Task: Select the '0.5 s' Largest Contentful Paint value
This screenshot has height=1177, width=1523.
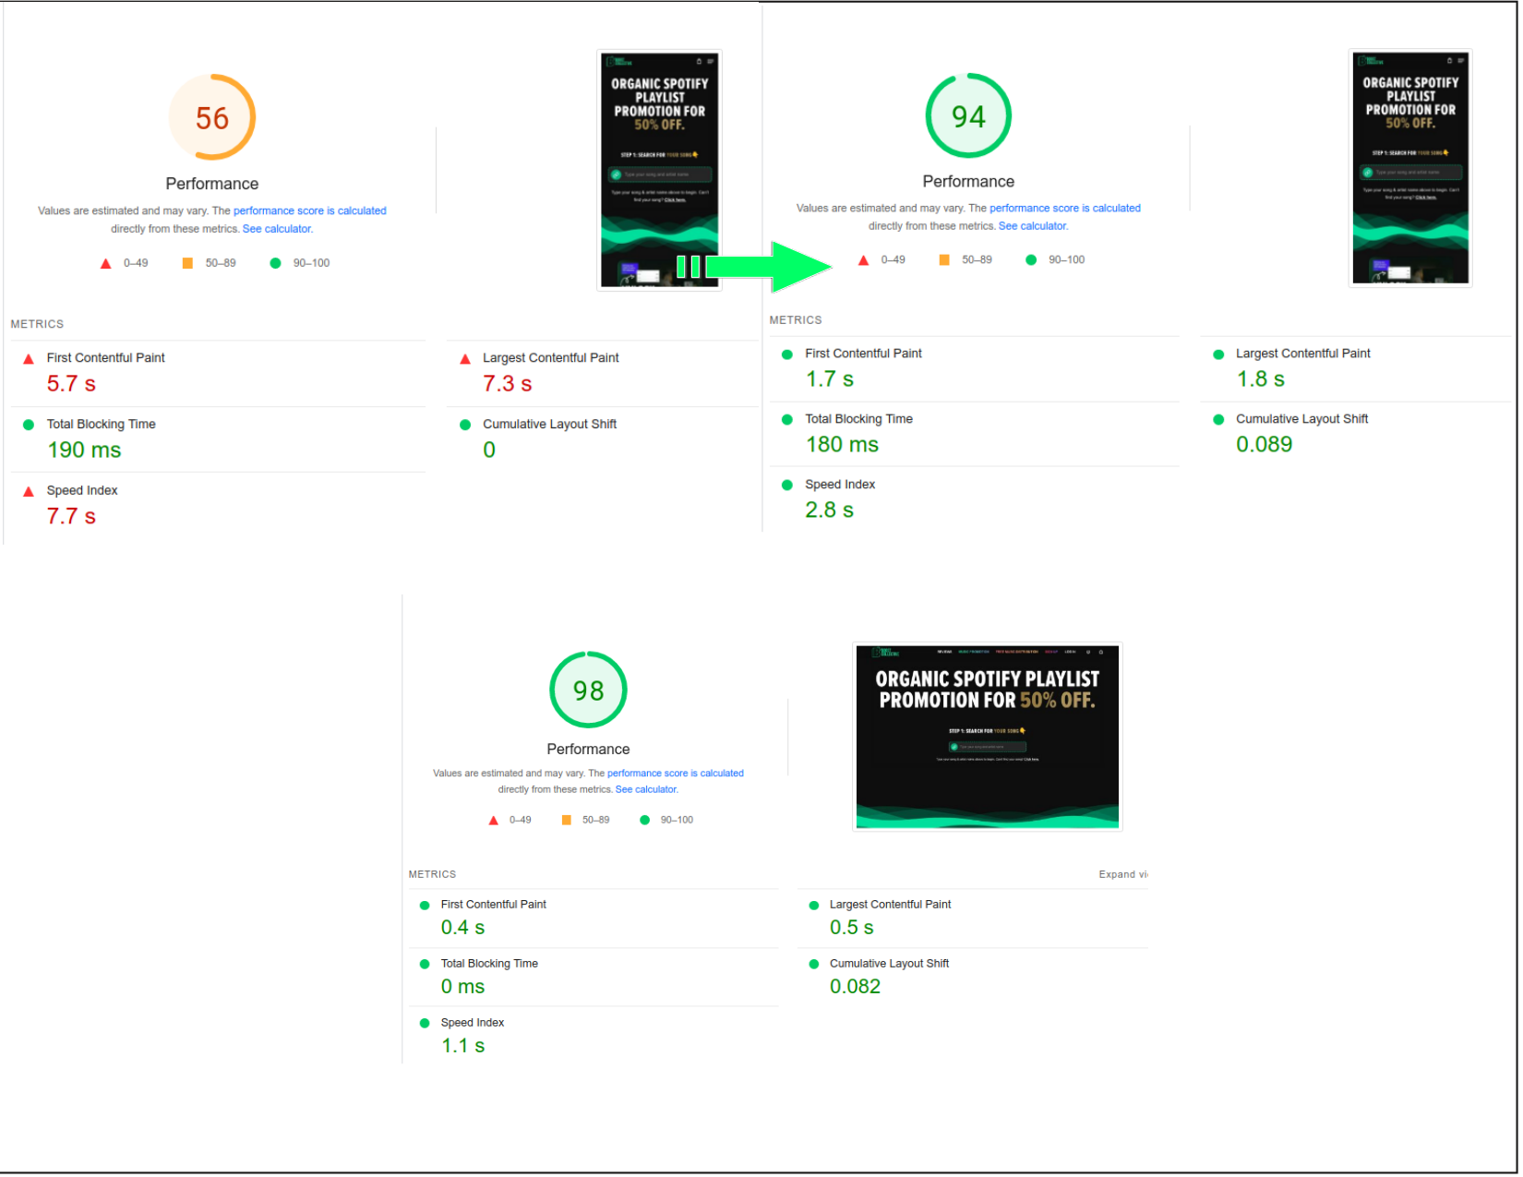Action: coord(851,928)
